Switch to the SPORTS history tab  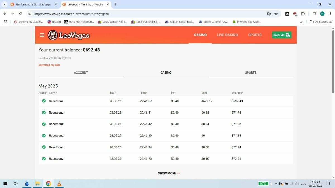(251, 72)
